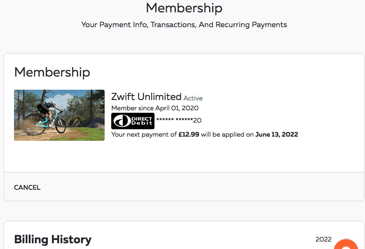Click the circular D symbol in Direct Debit logo
This screenshot has width=365, height=249.
(x=121, y=121)
